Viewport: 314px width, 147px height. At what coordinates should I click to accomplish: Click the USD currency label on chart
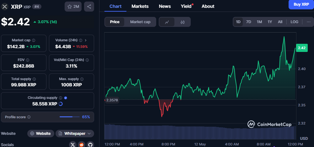pos(304,139)
